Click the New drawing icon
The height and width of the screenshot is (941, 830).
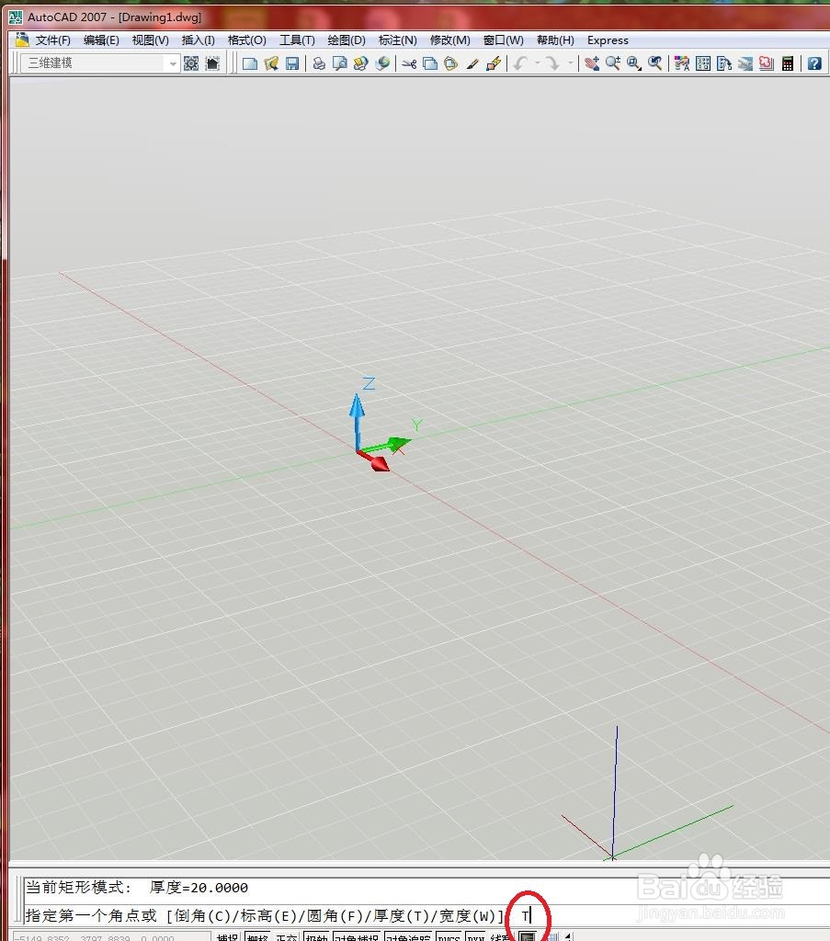[x=250, y=63]
